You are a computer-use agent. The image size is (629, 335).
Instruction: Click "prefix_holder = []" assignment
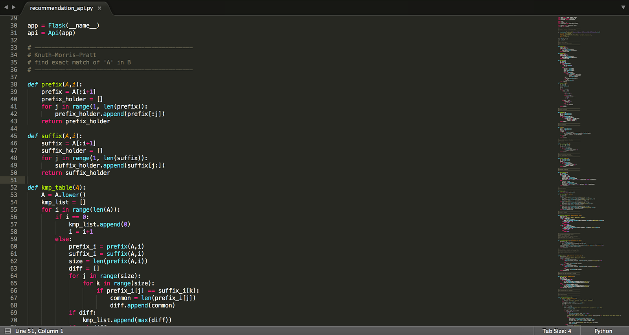[x=72, y=99]
